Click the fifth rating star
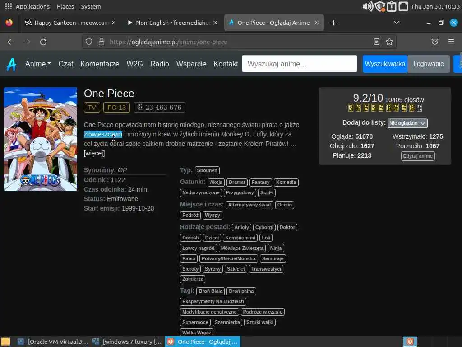The width and height of the screenshot is (462, 347). tap(381, 108)
